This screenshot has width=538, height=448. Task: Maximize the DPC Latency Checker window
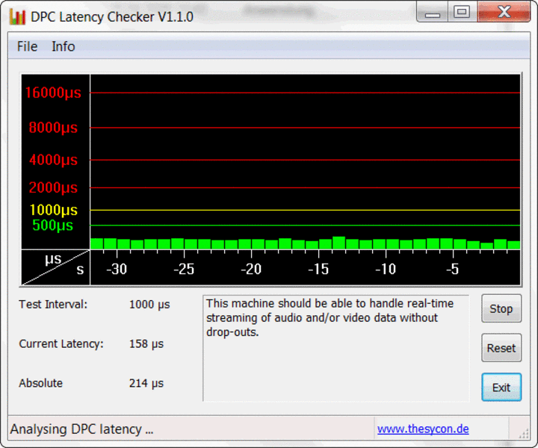pyautogui.click(x=462, y=13)
